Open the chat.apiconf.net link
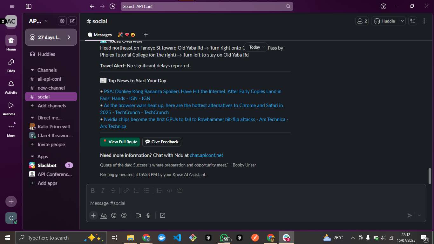This screenshot has height=244, width=434. tap(207, 155)
